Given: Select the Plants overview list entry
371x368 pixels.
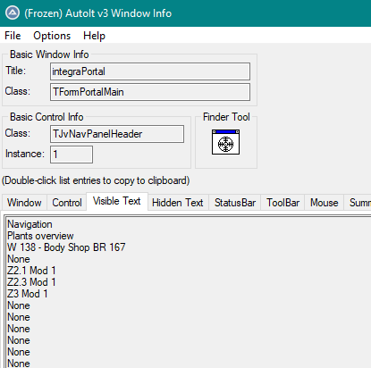Looking at the screenshot, I should [x=40, y=236].
